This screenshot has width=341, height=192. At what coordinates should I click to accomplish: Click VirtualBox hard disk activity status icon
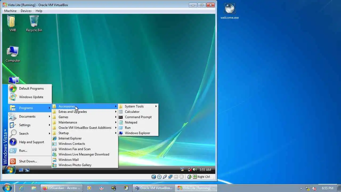(154, 177)
